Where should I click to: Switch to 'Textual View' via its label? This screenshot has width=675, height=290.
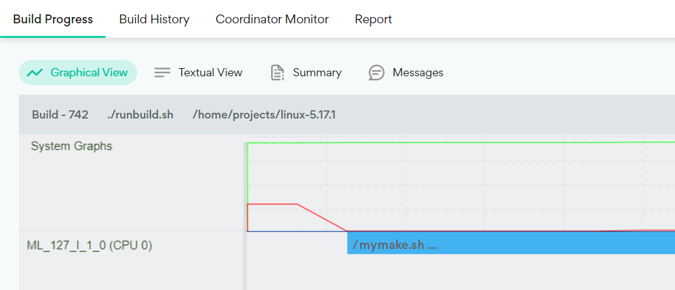click(210, 72)
